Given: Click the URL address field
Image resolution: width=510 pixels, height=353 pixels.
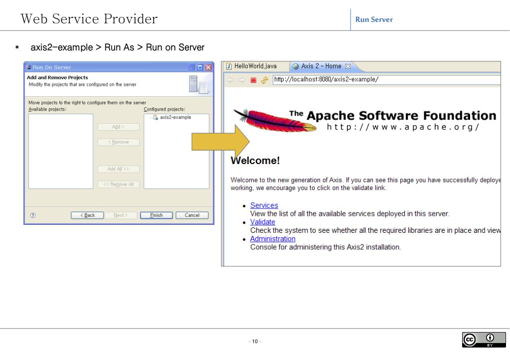Looking at the screenshot, I should (386, 79).
